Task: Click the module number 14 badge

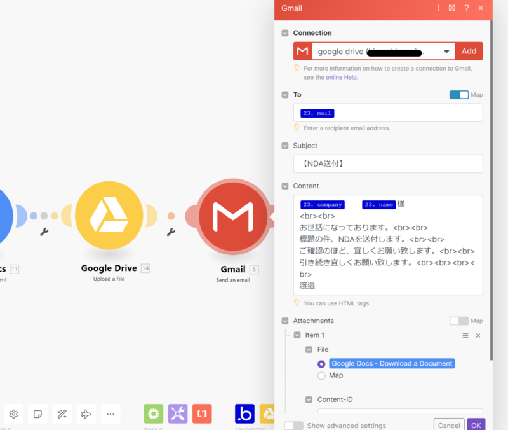Action: coord(145,268)
